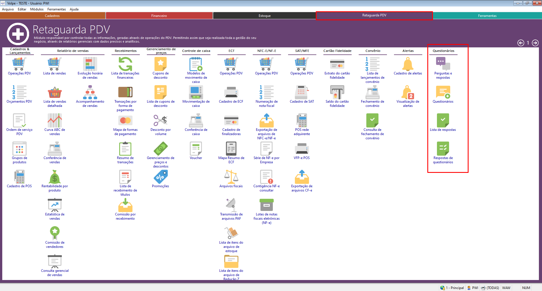Open Cadastro de alertas bell icon
542x291 pixels.
[x=408, y=64]
